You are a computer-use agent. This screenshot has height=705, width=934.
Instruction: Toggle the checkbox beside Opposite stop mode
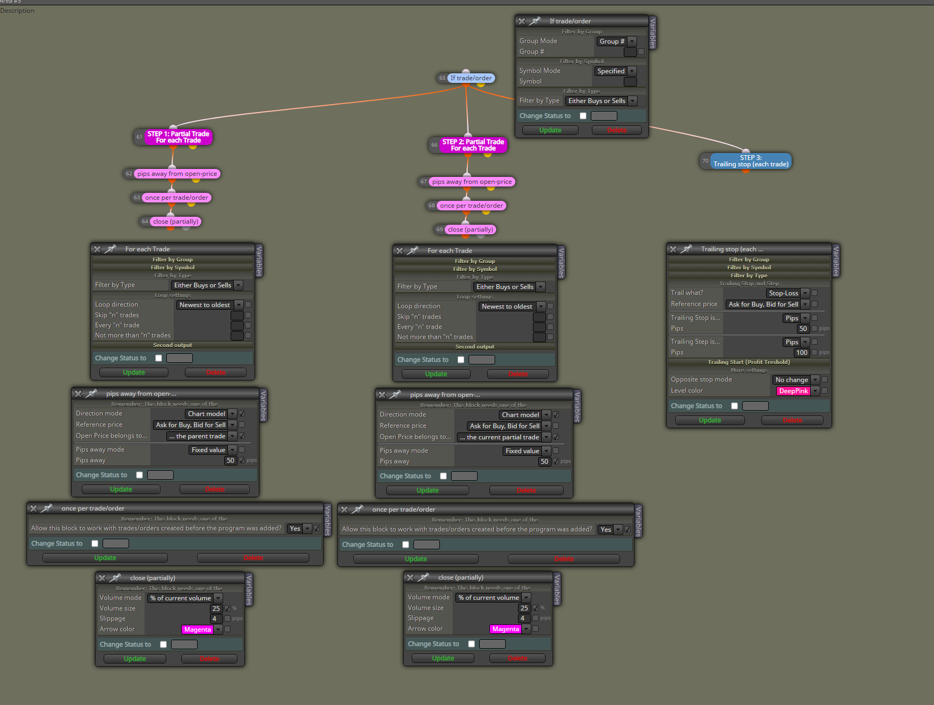pyautogui.click(x=825, y=379)
